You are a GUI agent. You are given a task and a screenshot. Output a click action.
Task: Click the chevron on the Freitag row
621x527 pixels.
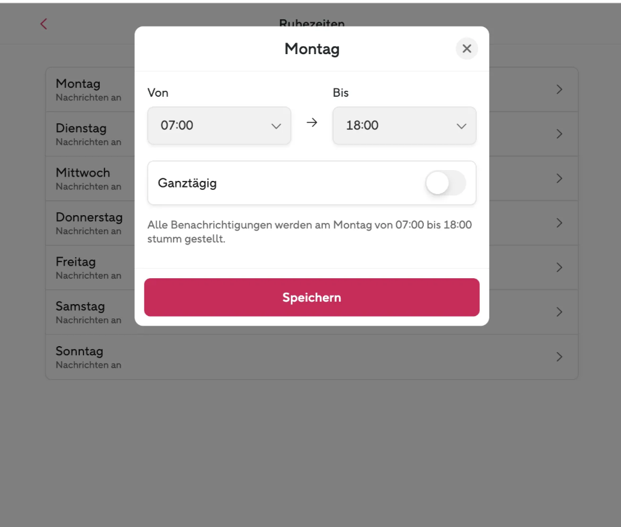(559, 267)
